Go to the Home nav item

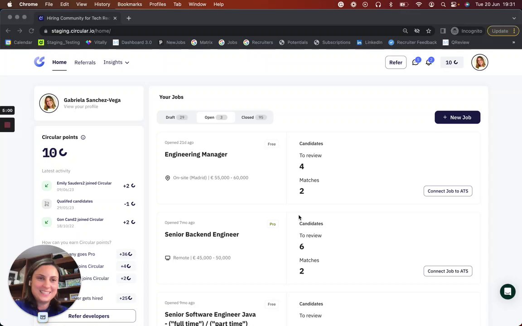click(59, 62)
